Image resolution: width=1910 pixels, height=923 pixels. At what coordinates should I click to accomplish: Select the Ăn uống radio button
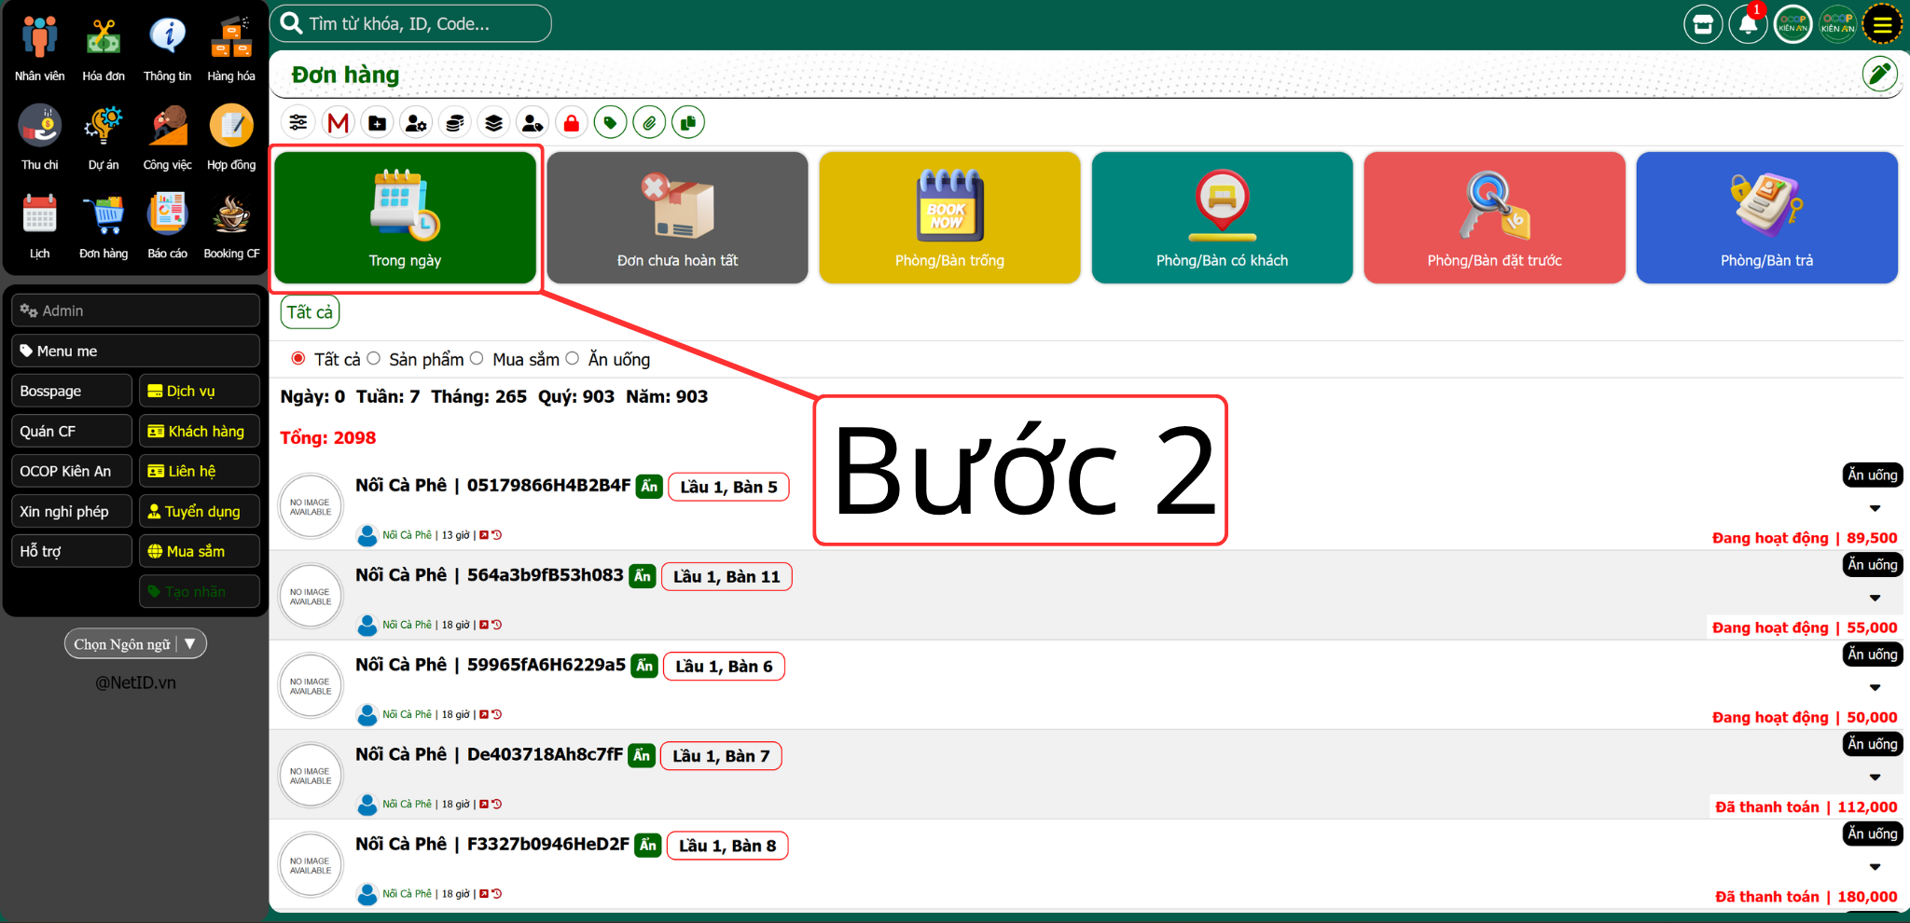tap(573, 359)
